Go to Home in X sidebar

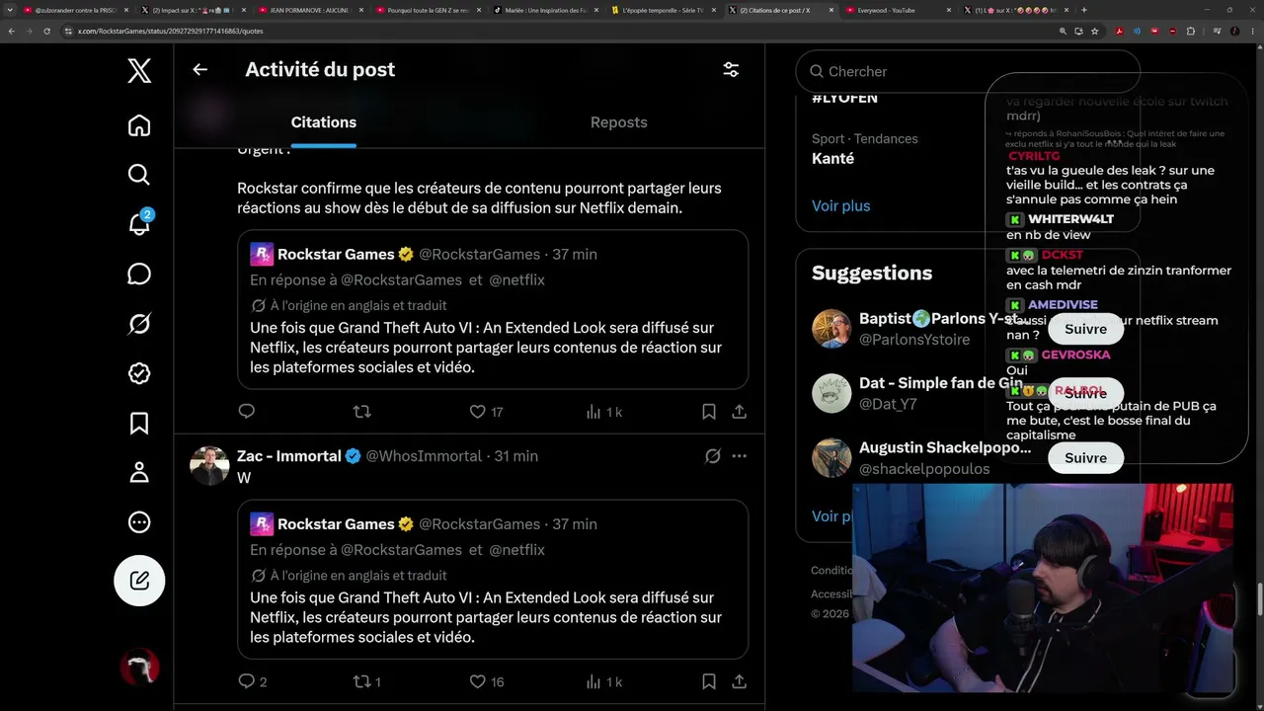(139, 125)
